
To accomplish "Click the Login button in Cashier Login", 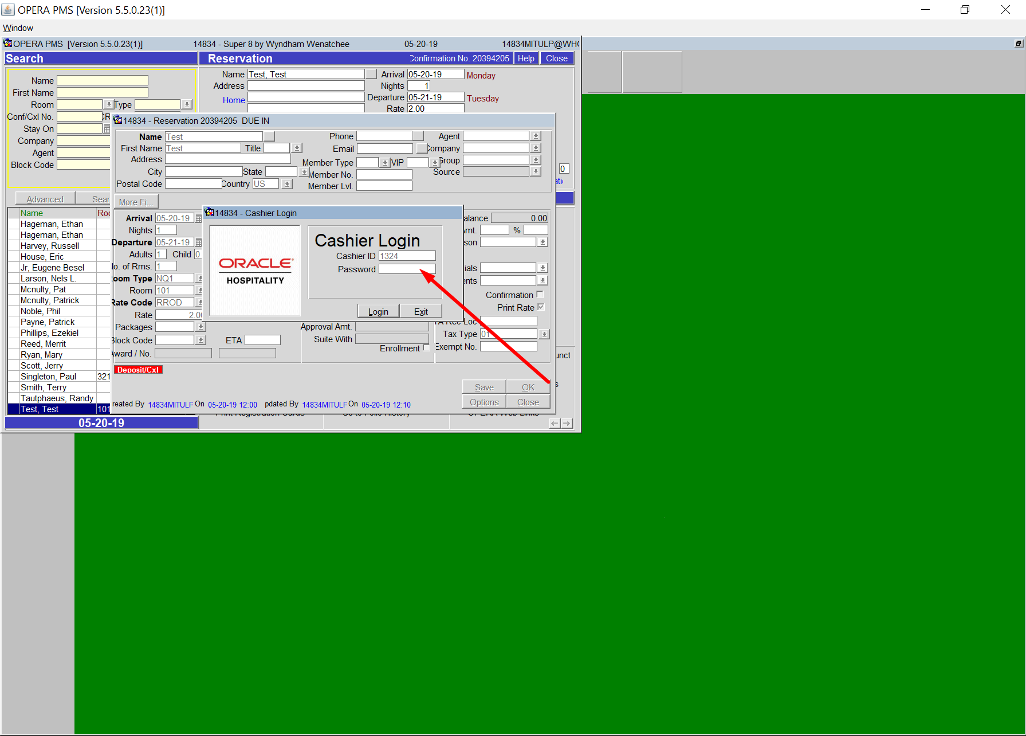I will point(378,311).
